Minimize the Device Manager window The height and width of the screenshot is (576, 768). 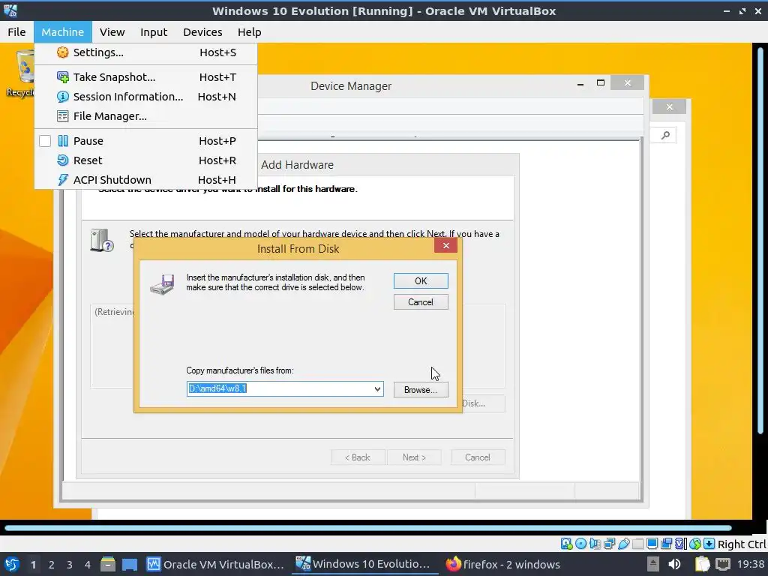pos(580,84)
